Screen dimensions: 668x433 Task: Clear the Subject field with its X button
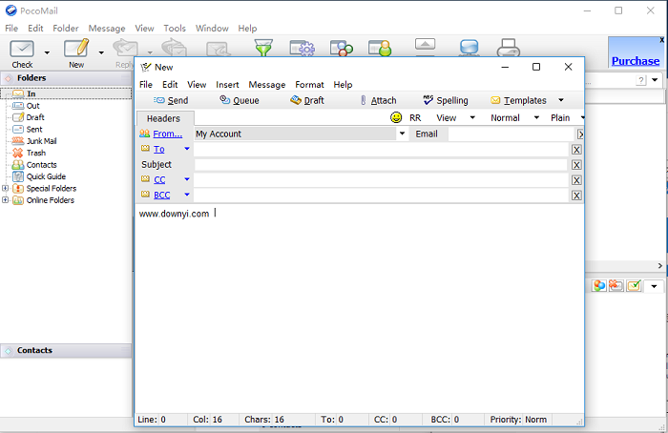point(576,165)
